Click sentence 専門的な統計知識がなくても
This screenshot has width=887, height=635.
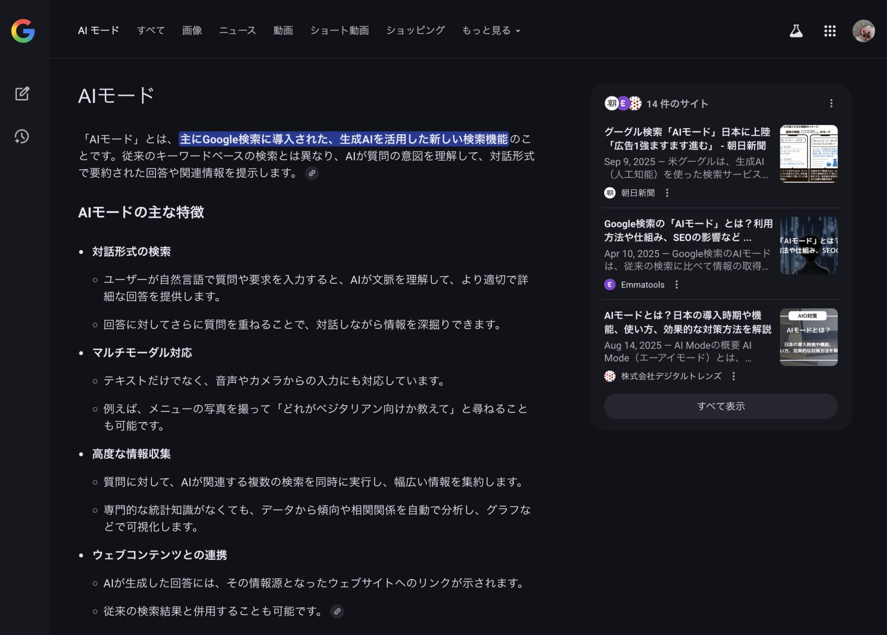point(317,518)
